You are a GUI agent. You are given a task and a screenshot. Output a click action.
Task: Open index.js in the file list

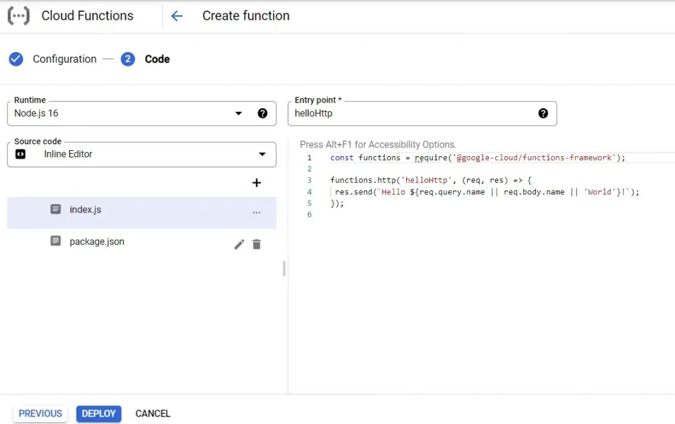point(142,213)
